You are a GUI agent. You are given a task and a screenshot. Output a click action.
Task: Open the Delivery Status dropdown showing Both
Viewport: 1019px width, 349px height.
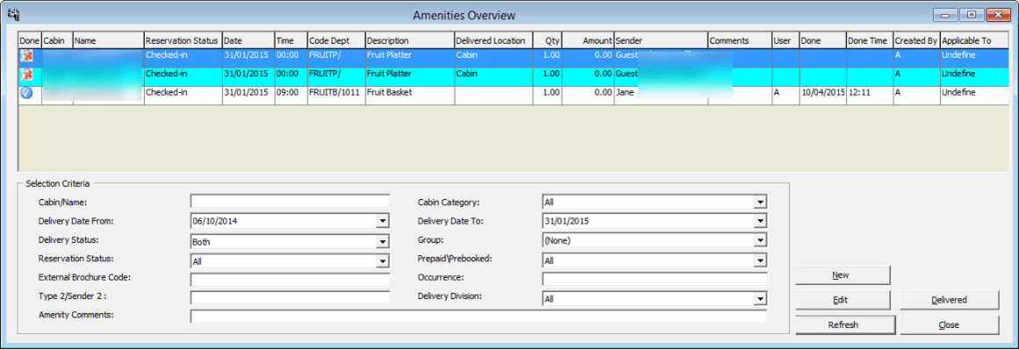pos(383,242)
